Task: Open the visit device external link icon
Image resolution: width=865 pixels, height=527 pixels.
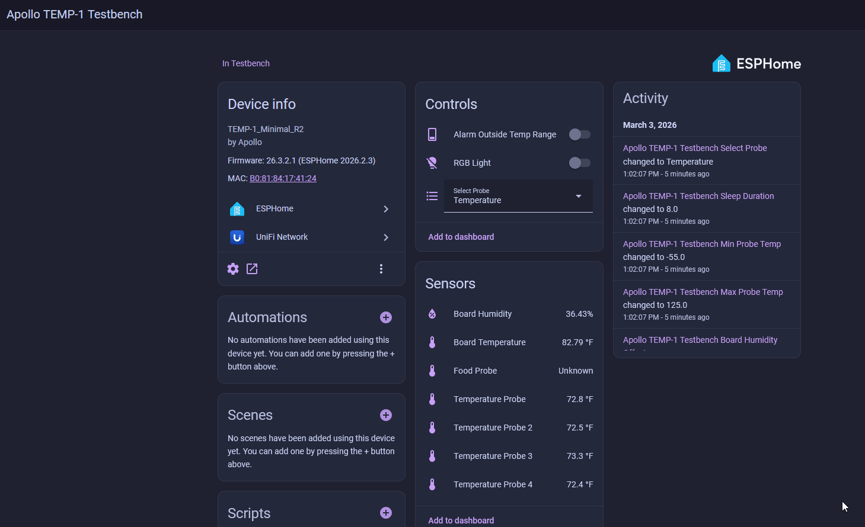Action: (x=252, y=269)
